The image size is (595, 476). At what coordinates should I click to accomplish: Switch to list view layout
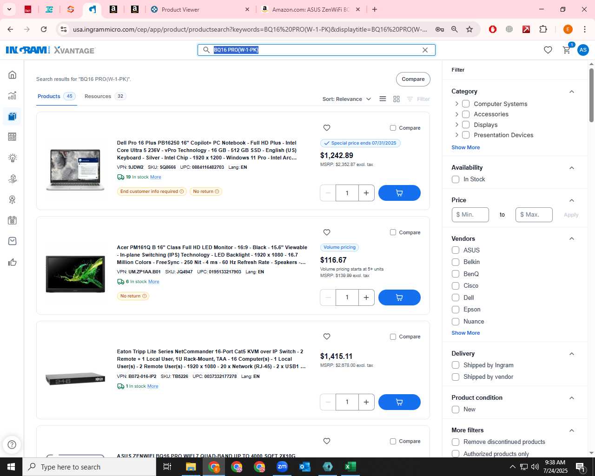383,99
